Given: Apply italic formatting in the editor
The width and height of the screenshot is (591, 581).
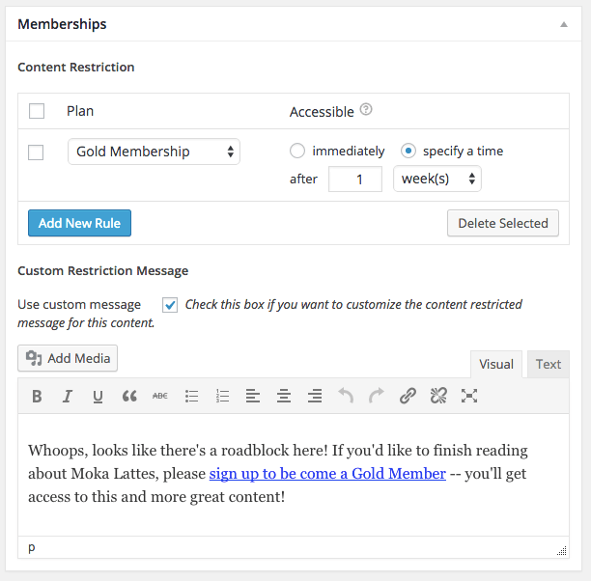Looking at the screenshot, I should point(68,396).
